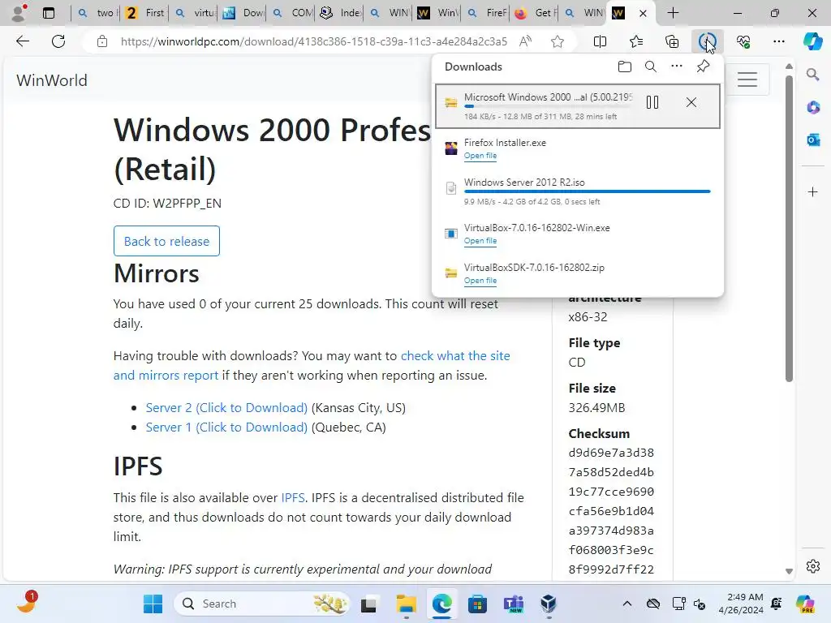Image resolution: width=831 pixels, height=623 pixels.
Task: Click the page vertical scrollbar thumb
Action: click(x=789, y=228)
